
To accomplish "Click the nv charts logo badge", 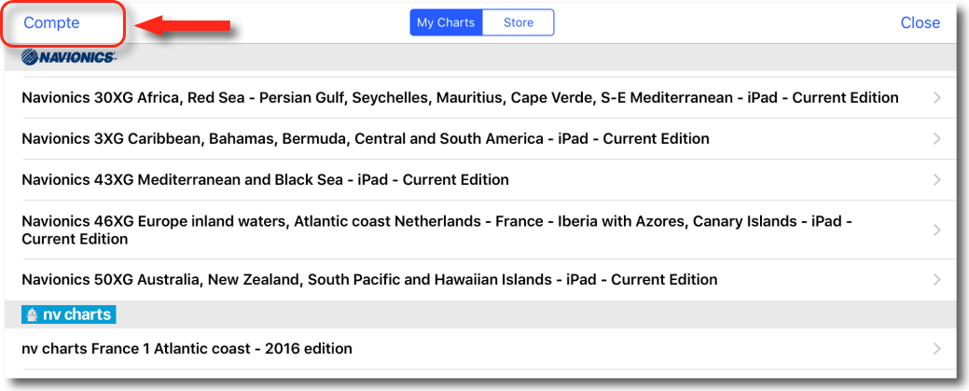I will (x=69, y=314).
